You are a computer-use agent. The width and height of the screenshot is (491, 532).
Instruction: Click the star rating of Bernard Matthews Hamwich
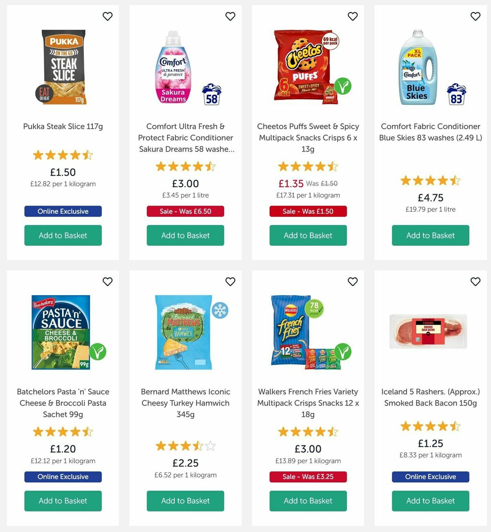pyautogui.click(x=185, y=446)
